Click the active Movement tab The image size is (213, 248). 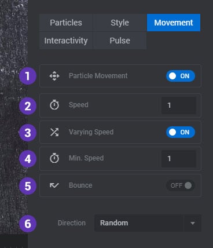[x=174, y=23]
